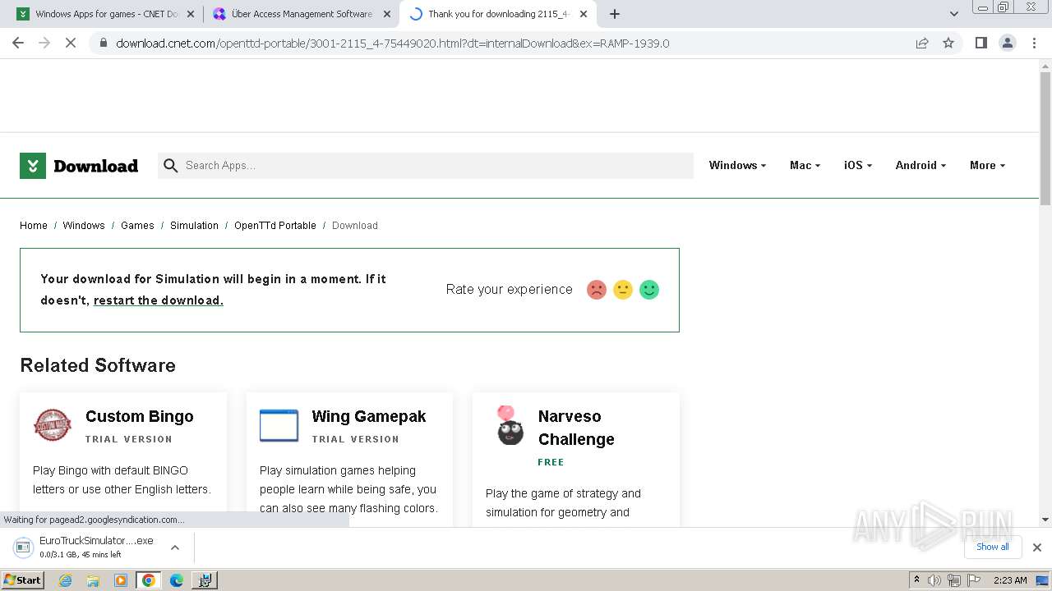
Task: Open the Custom Bingo app icon
Action: click(x=53, y=425)
